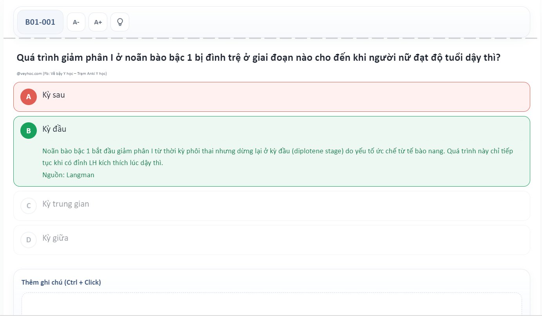The image size is (542, 316).
Task: Click the @veyhoc.com credit text
Action: pyautogui.click(x=62, y=74)
